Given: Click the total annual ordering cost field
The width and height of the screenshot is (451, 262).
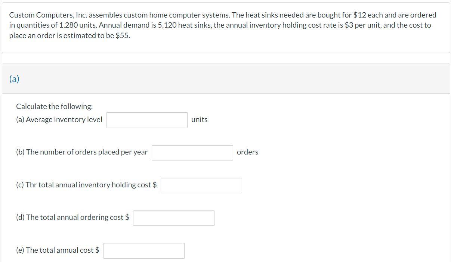Looking at the screenshot, I should point(174,218).
